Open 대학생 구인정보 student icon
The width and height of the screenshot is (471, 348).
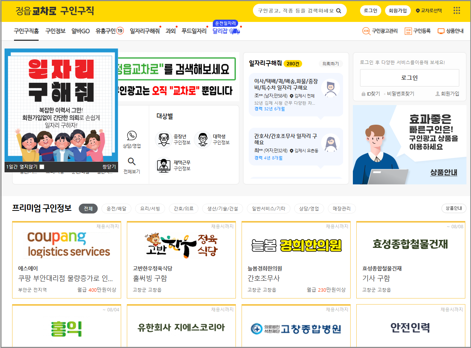pyautogui.click(x=203, y=139)
